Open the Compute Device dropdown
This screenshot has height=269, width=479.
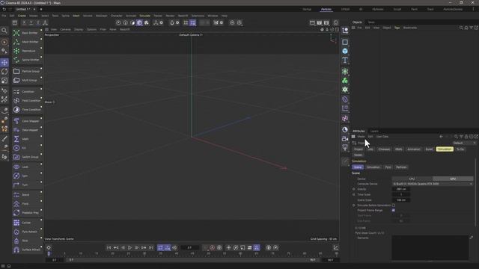click(433, 184)
